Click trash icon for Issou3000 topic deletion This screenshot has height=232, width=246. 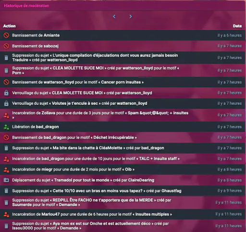(6, 226)
